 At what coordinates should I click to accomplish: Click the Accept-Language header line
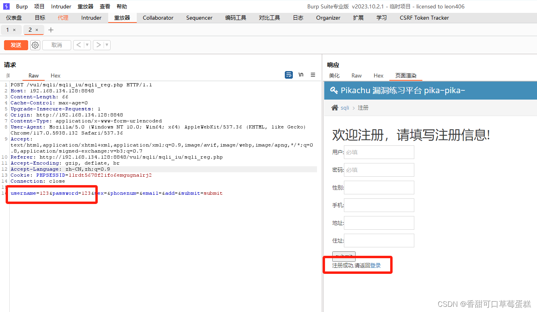(60, 169)
